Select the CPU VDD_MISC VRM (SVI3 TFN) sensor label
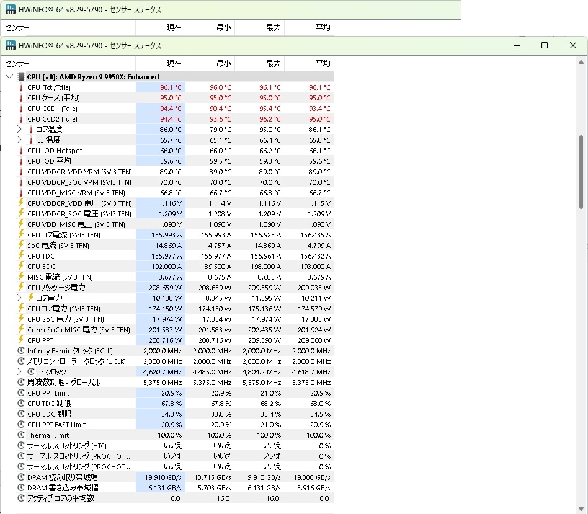588x514 pixels. 76,193
